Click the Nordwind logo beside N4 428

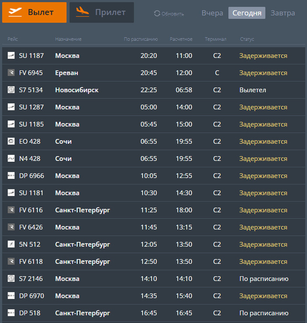click(11, 158)
